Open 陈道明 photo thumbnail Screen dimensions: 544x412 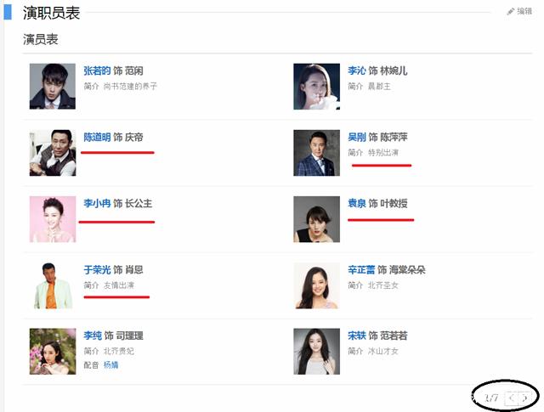pos(52,153)
